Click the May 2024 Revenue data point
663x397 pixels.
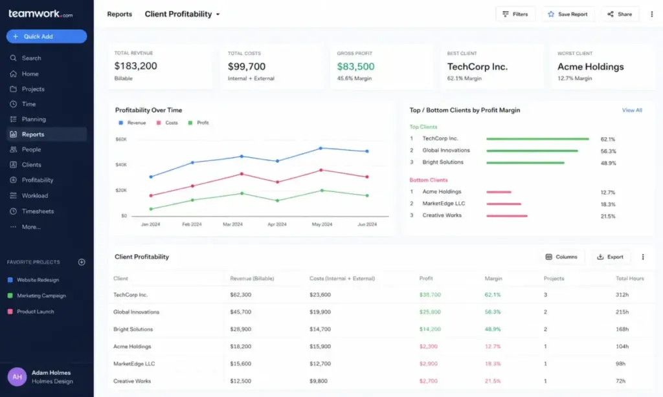320,148
